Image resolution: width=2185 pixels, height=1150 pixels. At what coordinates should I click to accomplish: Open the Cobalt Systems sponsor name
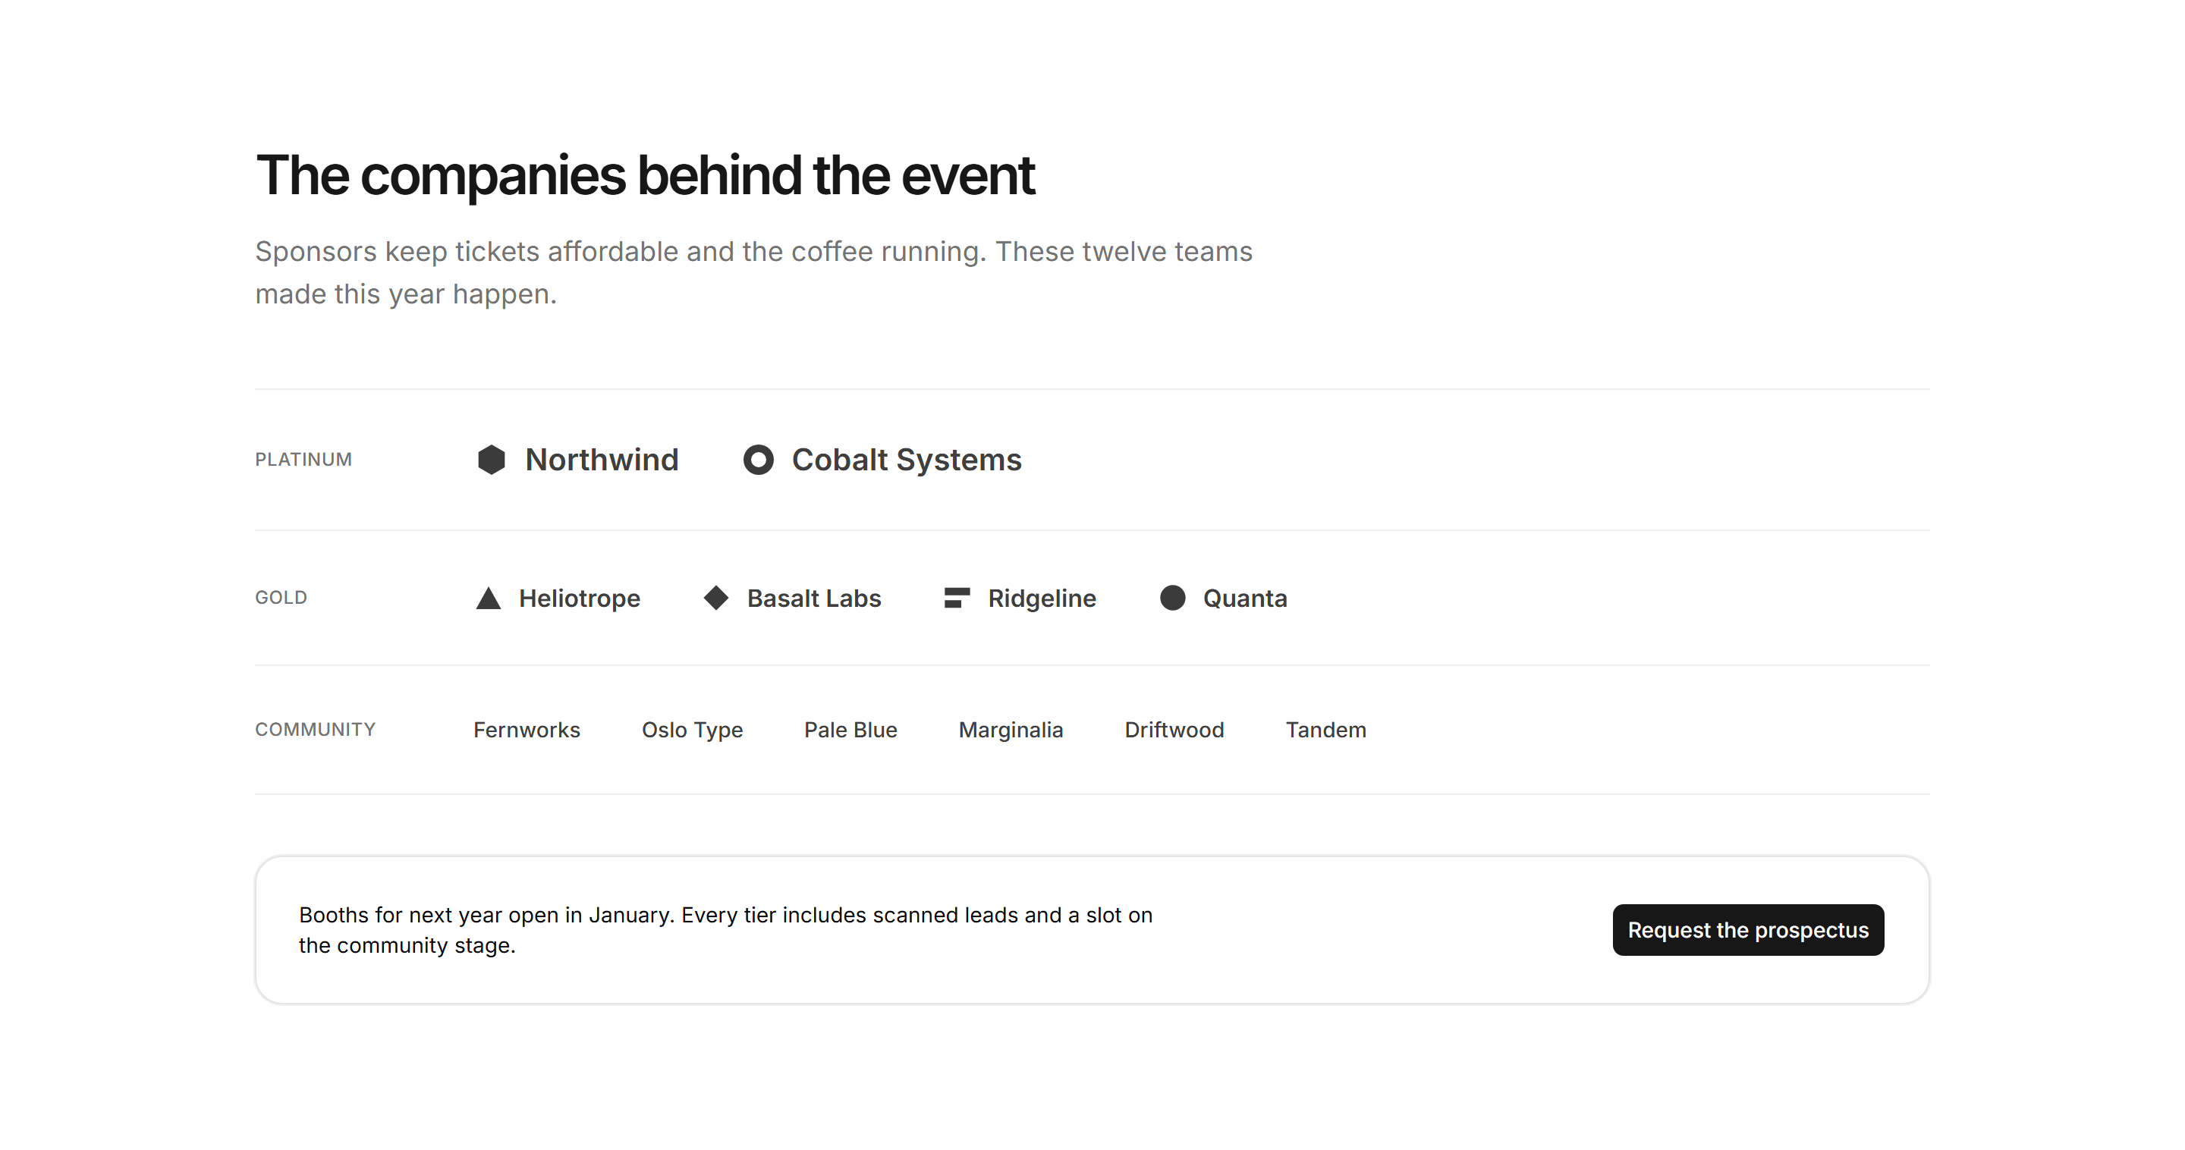click(x=907, y=460)
